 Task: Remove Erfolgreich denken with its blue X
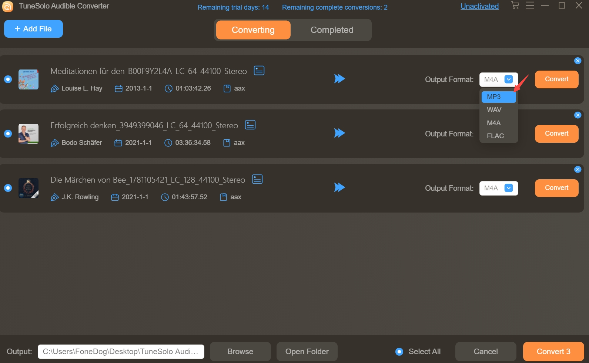coord(578,115)
